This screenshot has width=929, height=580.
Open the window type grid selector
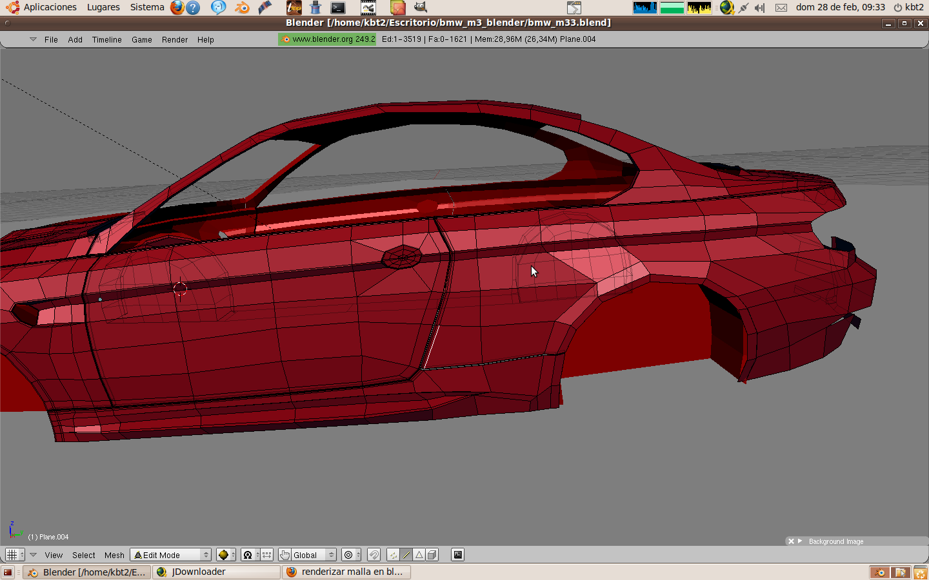[x=14, y=555]
